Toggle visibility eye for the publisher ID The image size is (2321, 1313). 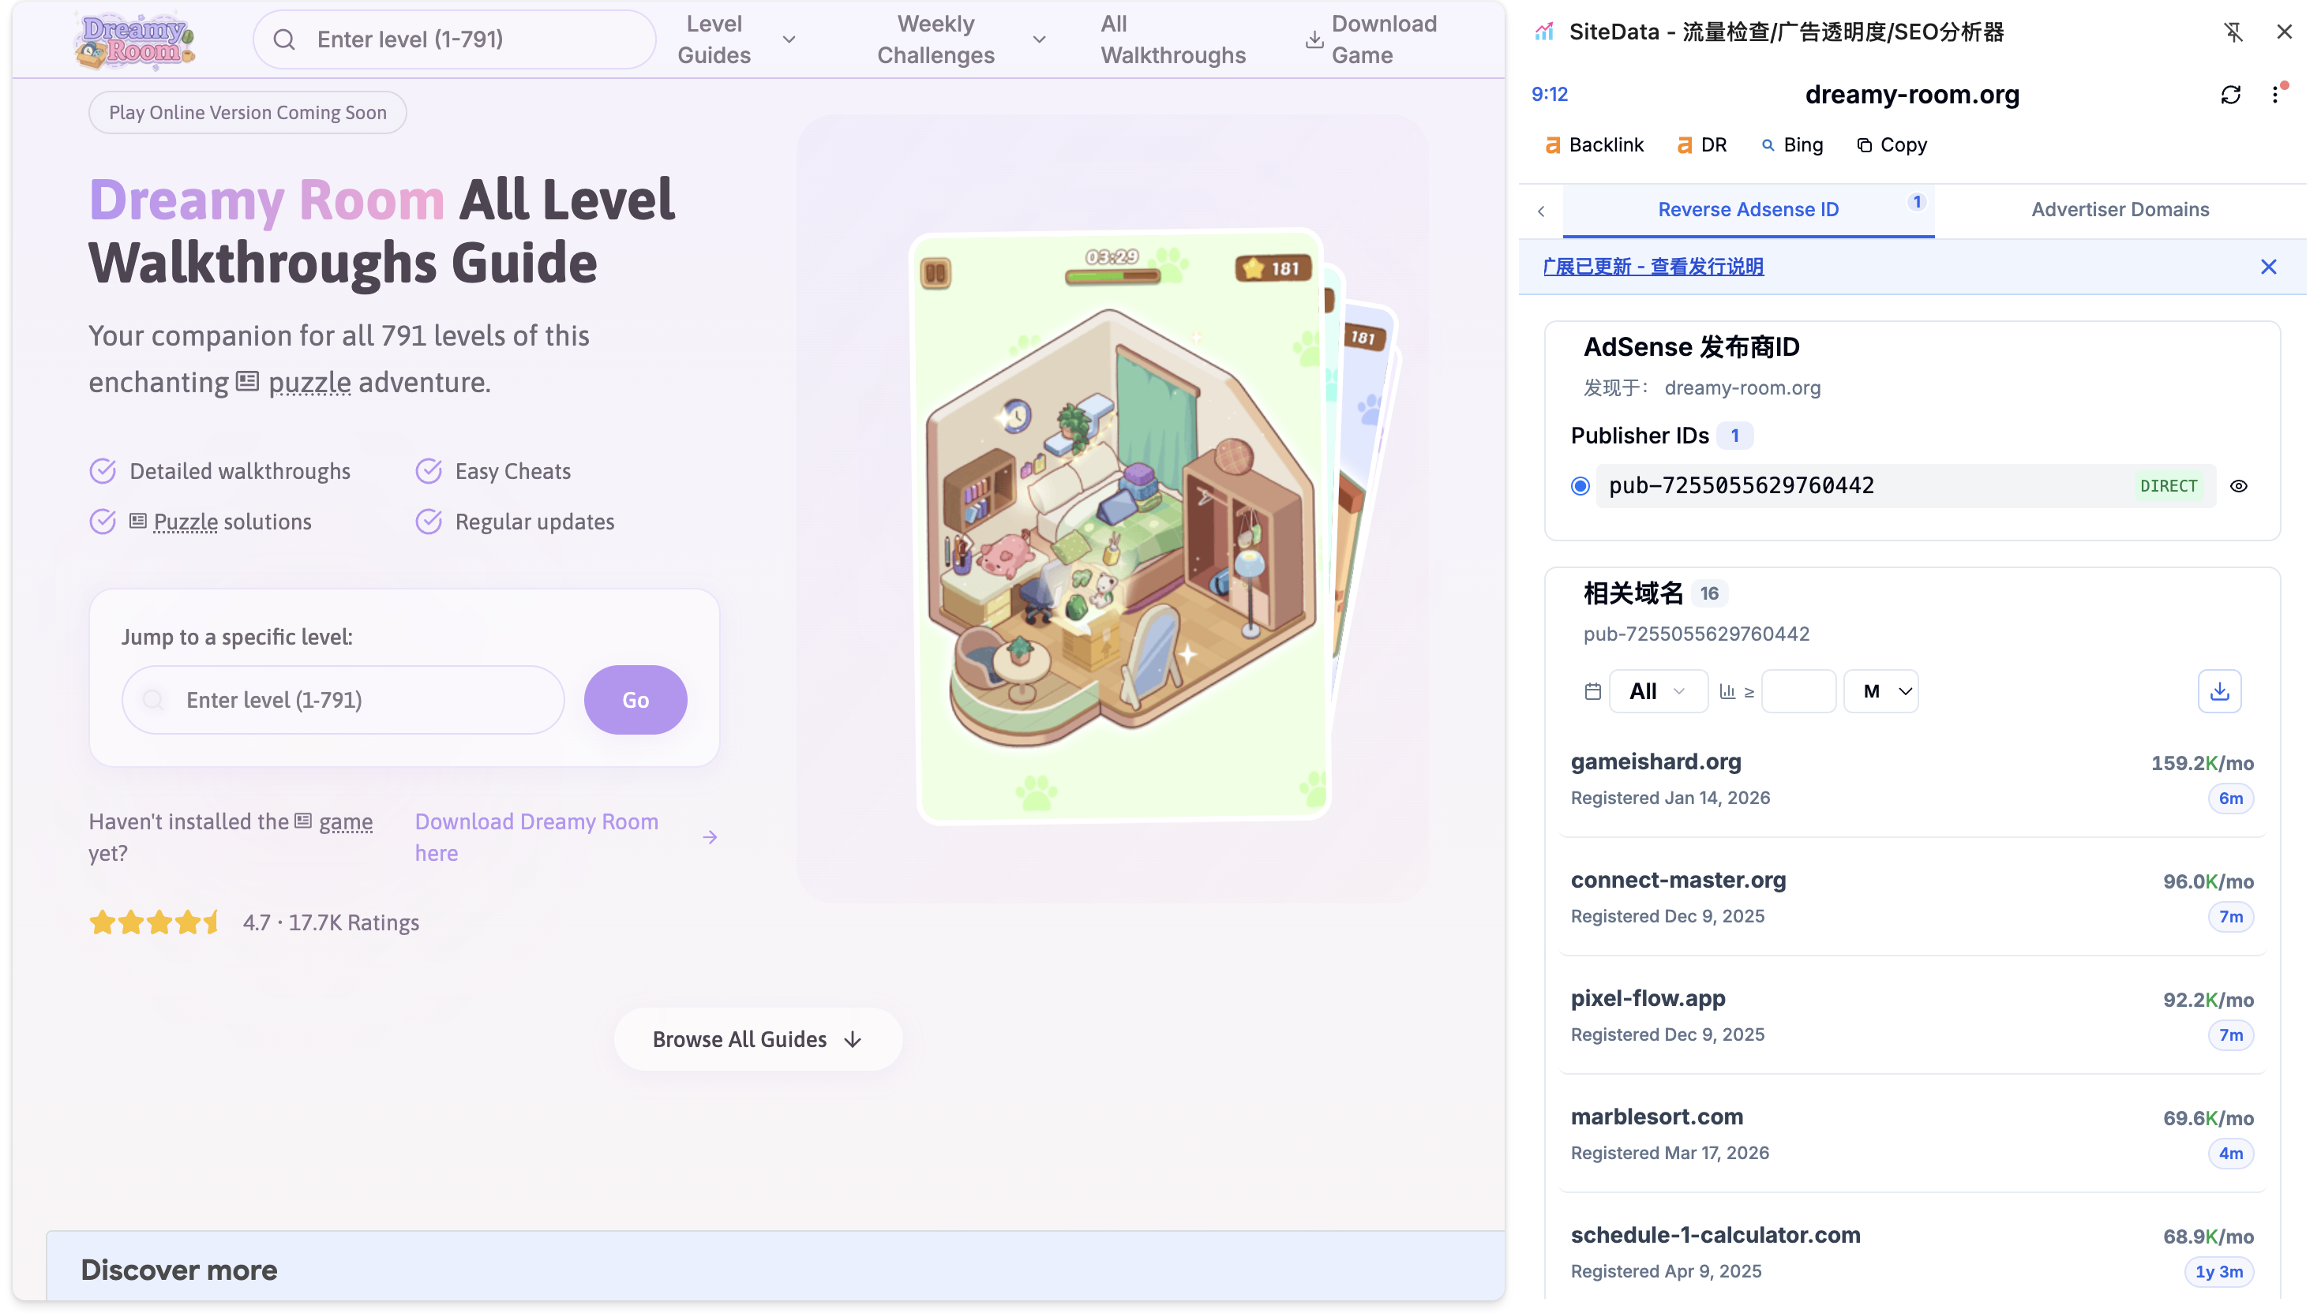coord(2238,486)
